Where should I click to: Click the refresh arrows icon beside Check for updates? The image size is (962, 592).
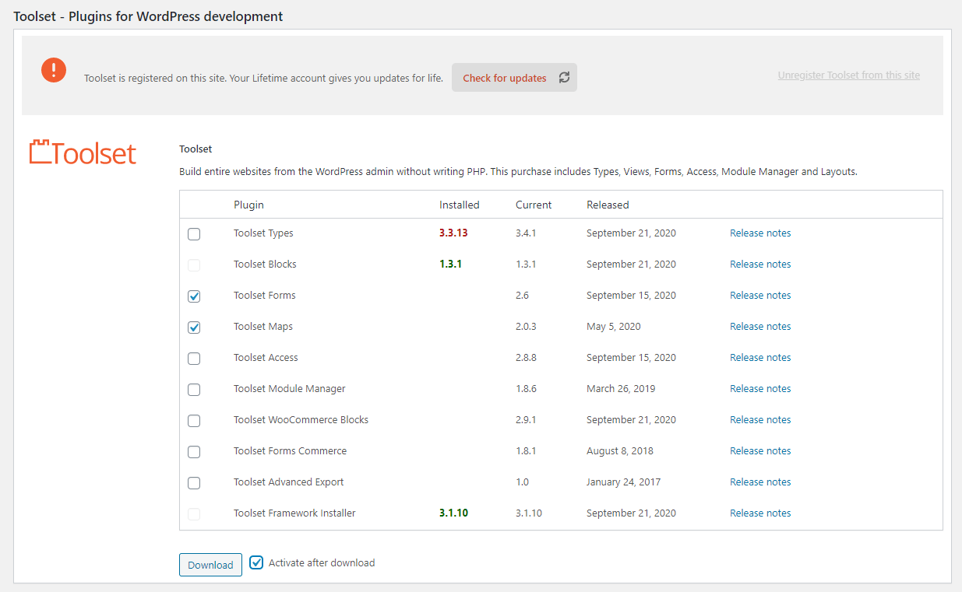(564, 78)
